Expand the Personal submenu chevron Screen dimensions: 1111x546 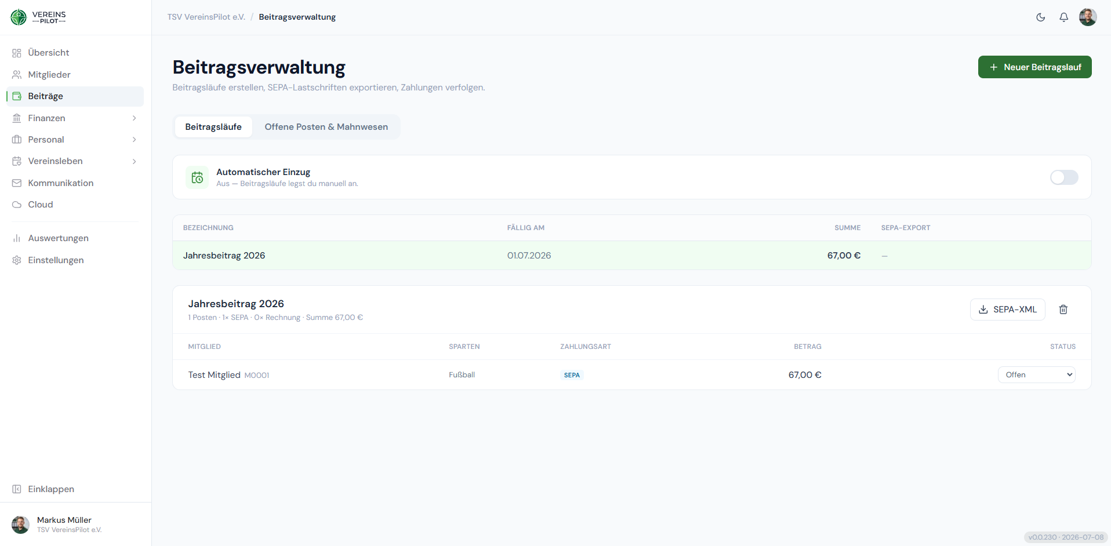pyautogui.click(x=135, y=140)
